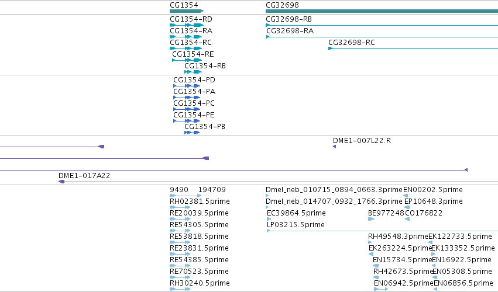Select transcript CG1354-RC
The width and height of the screenshot is (498, 292).
(x=191, y=43)
